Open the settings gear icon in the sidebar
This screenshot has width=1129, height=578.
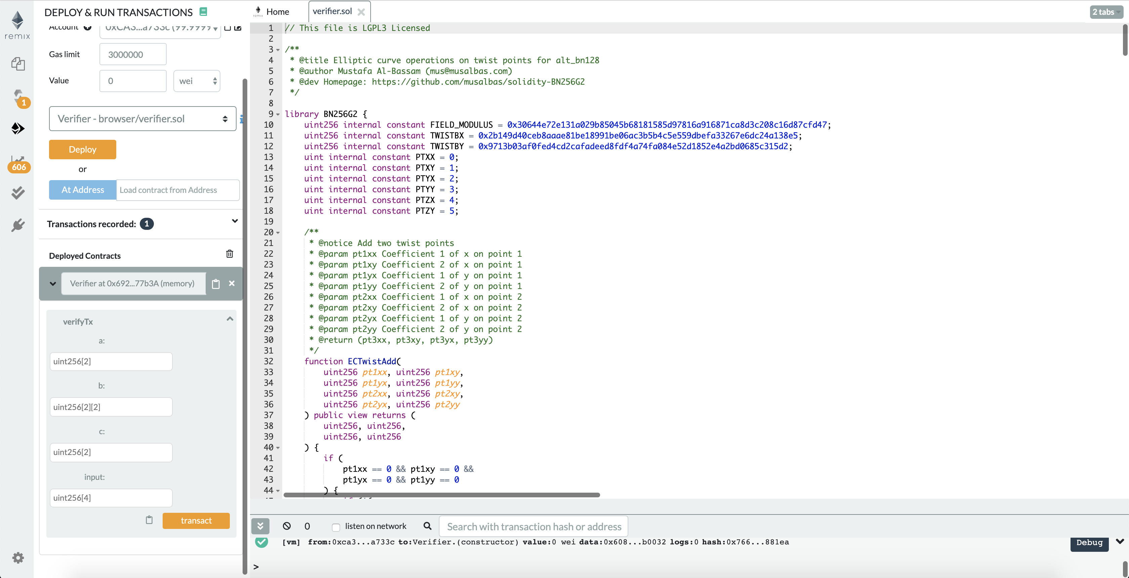click(18, 558)
